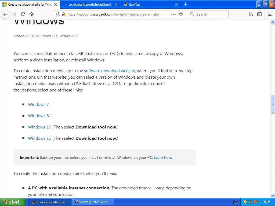Show site information icon in address bar
Image resolution: width=275 pixels, height=206 pixels.
[58, 14]
